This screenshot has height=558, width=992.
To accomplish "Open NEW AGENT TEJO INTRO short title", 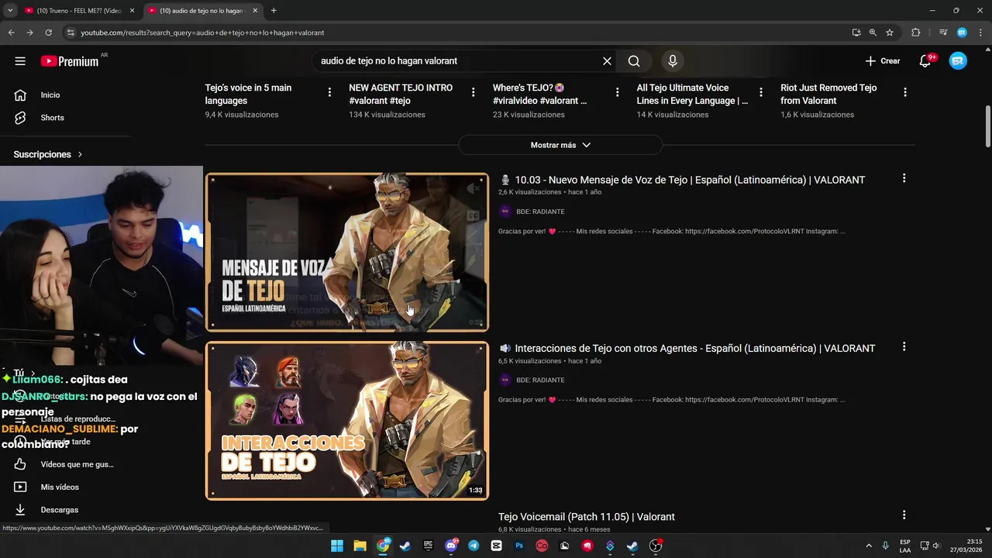I will [401, 95].
